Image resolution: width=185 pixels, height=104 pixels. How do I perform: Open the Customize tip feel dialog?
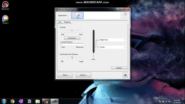(x=72, y=38)
